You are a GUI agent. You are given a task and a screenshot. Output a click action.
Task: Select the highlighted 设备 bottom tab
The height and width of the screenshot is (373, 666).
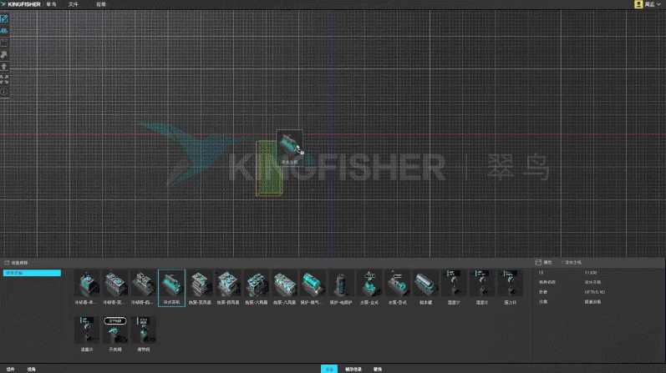pyautogui.click(x=329, y=369)
